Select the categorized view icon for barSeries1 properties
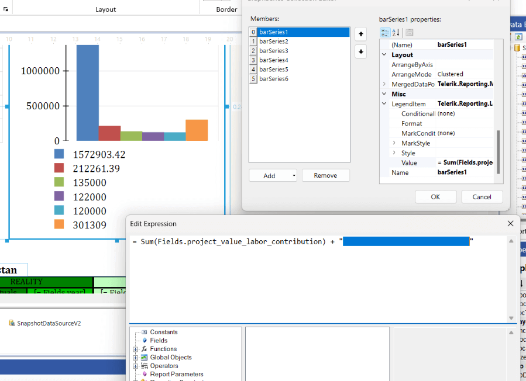This screenshot has width=526, height=381. click(385, 32)
